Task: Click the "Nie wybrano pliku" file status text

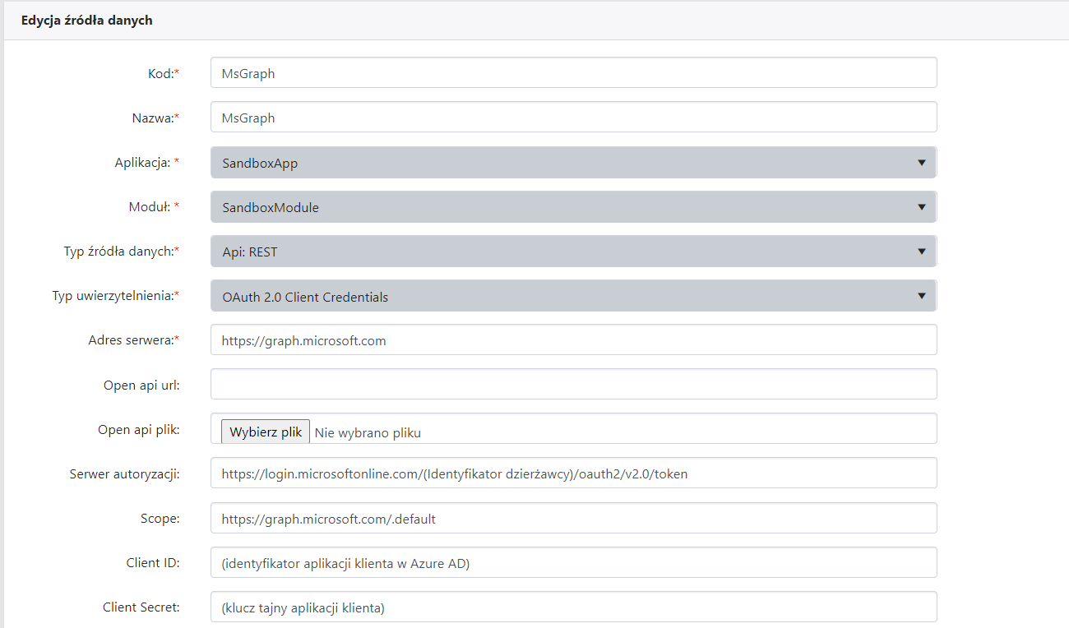Action: [x=368, y=432]
